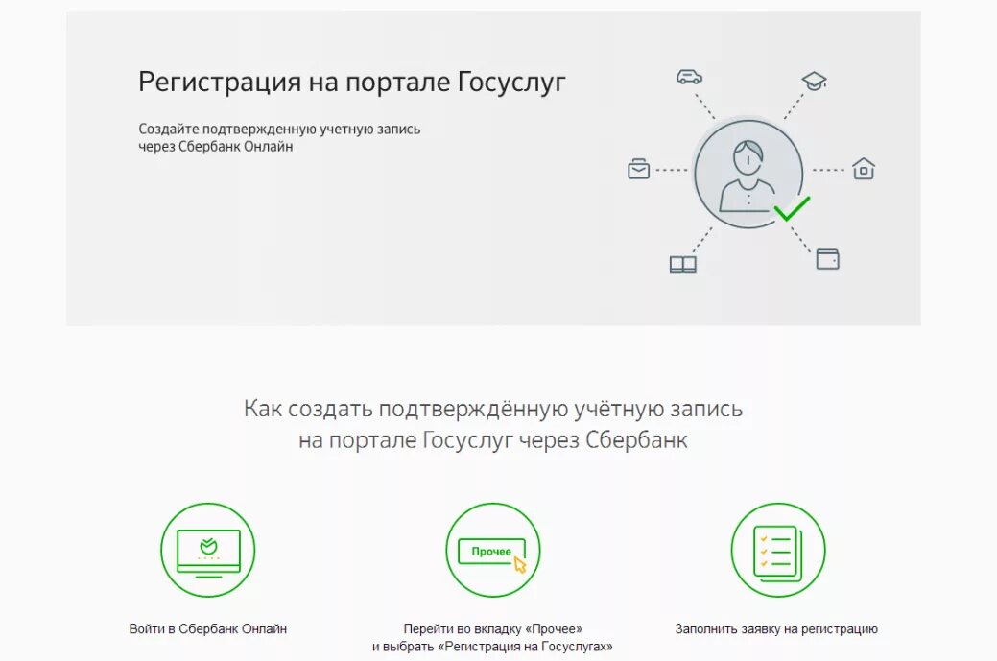This screenshot has width=997, height=661.
Task: Click the user avatar circle icon
Action: tap(748, 174)
